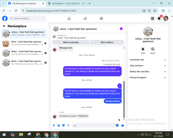
Task: Open Copilot from the taskbar
Action: point(12,135)
